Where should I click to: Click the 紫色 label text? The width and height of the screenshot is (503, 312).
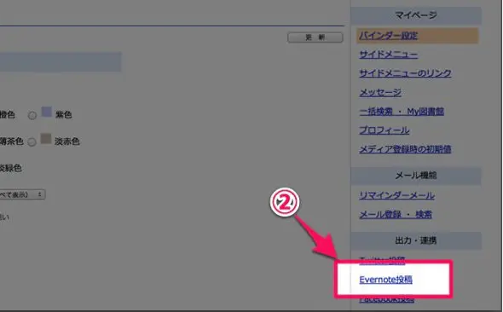(x=63, y=114)
